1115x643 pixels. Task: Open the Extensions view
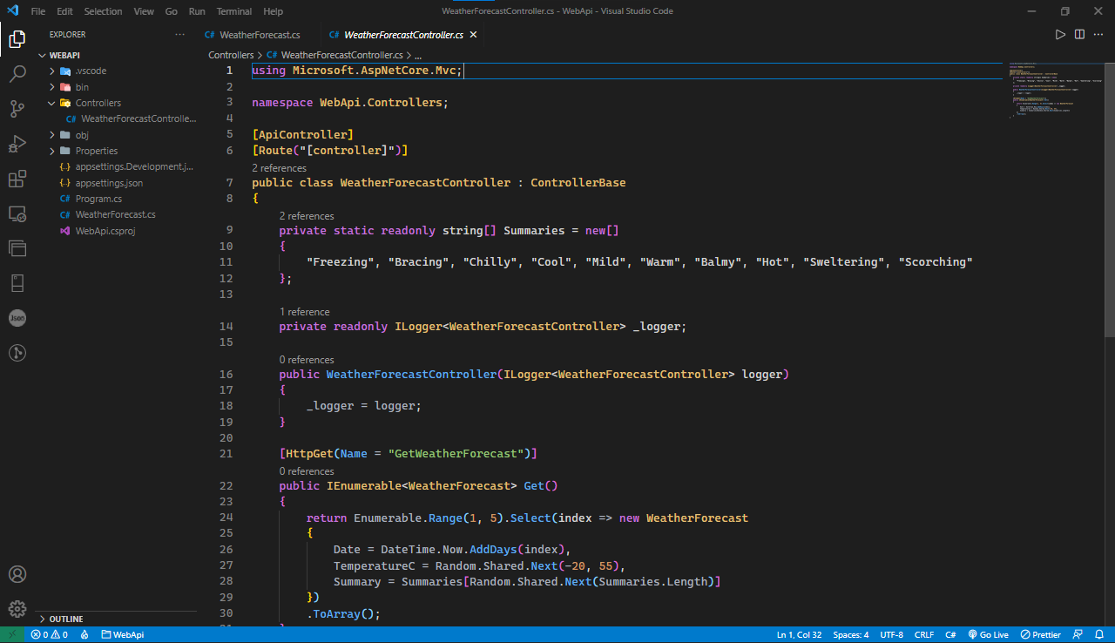[x=17, y=179]
